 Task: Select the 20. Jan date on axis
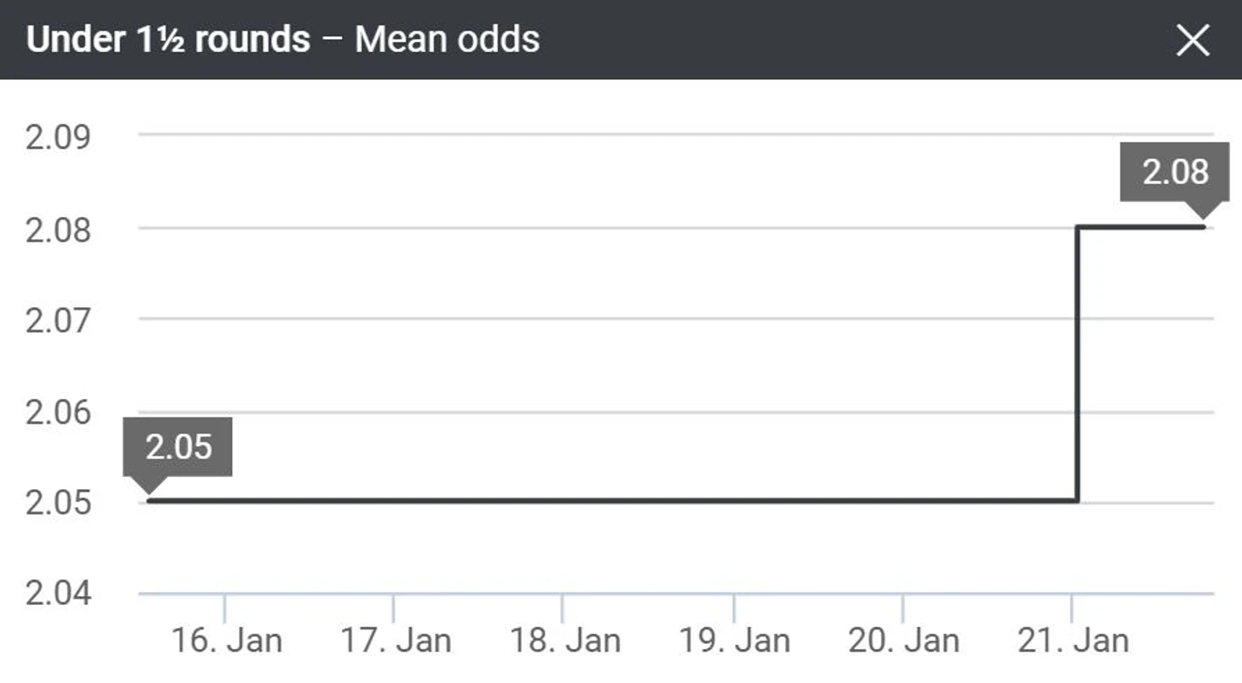903,640
